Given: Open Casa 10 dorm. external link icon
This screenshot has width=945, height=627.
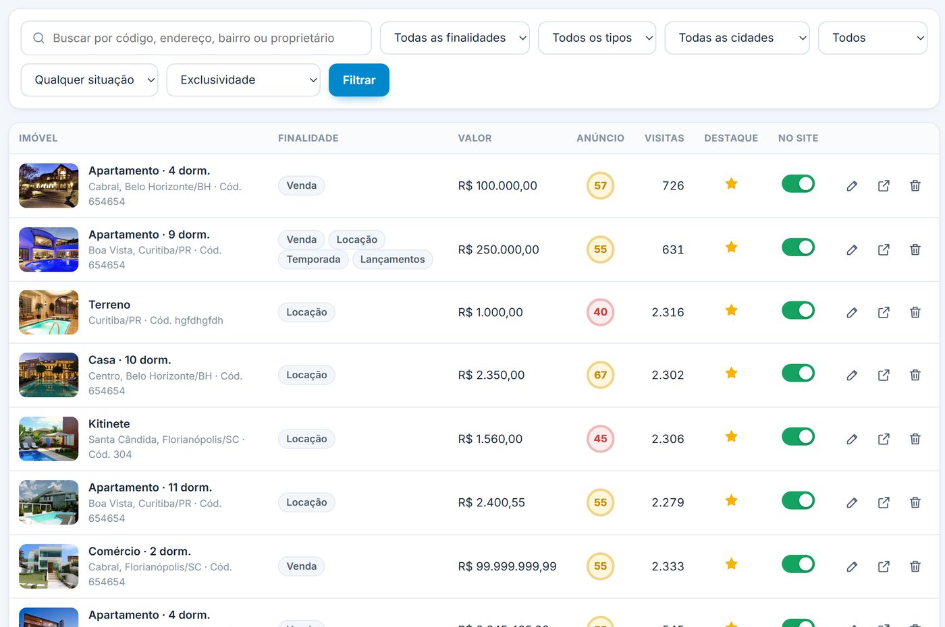Looking at the screenshot, I should (884, 375).
